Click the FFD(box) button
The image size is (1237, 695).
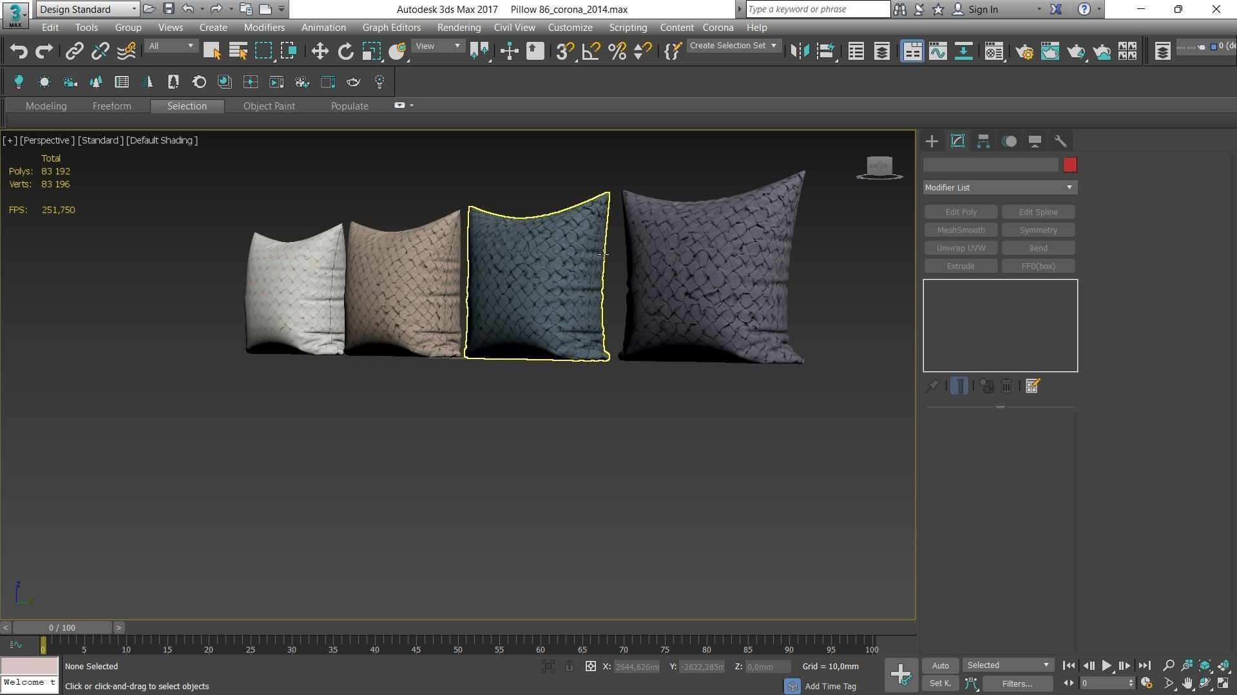pos(1038,266)
